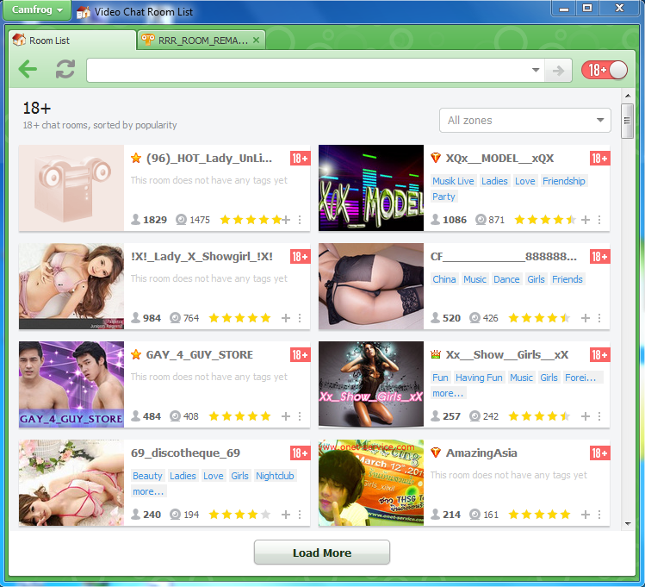Open the XQx__MODEL__xQX room thumbnail
The width and height of the screenshot is (645, 587).
click(x=370, y=188)
